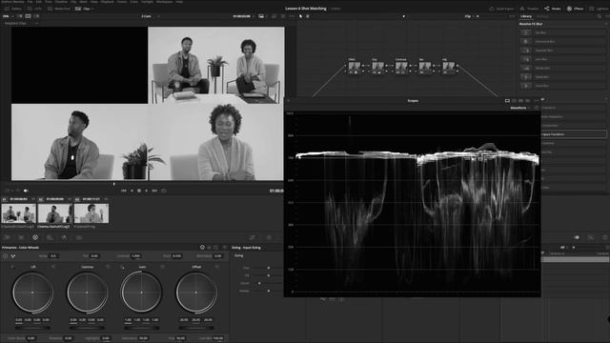610x343 pixels.
Task: Switch Primaries to the log mode icon
Action: [216, 248]
